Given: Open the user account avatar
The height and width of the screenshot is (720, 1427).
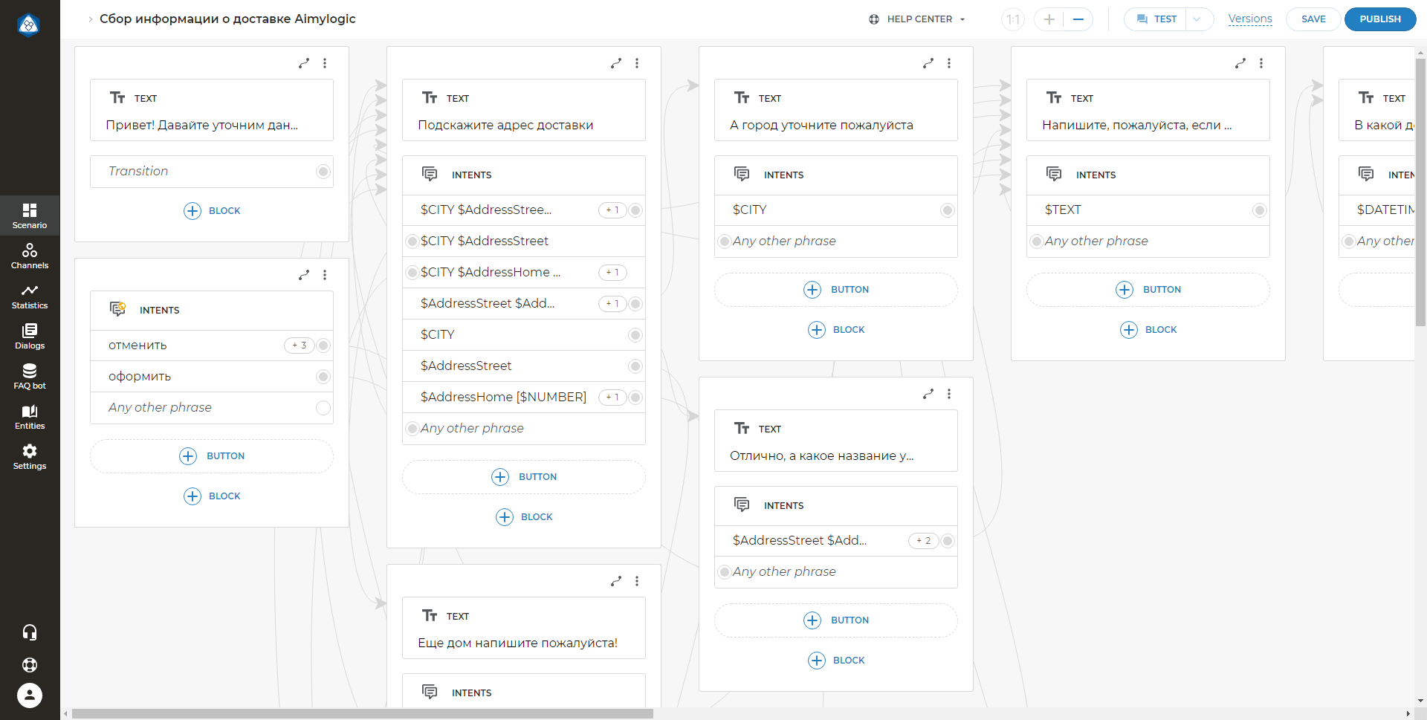Looking at the screenshot, I should (x=30, y=695).
